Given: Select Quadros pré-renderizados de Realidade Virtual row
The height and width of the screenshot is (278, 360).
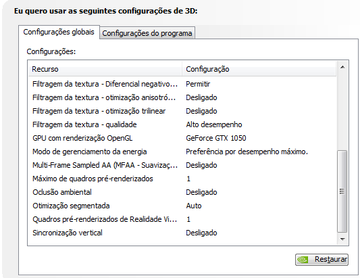Looking at the screenshot, I should tap(182, 219).
